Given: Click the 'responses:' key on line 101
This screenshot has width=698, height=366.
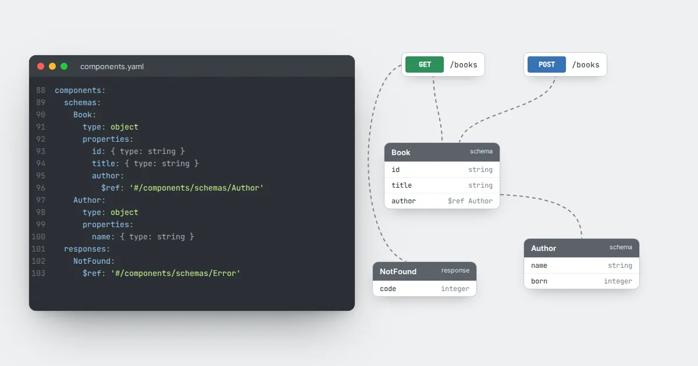Looking at the screenshot, I should point(87,249).
